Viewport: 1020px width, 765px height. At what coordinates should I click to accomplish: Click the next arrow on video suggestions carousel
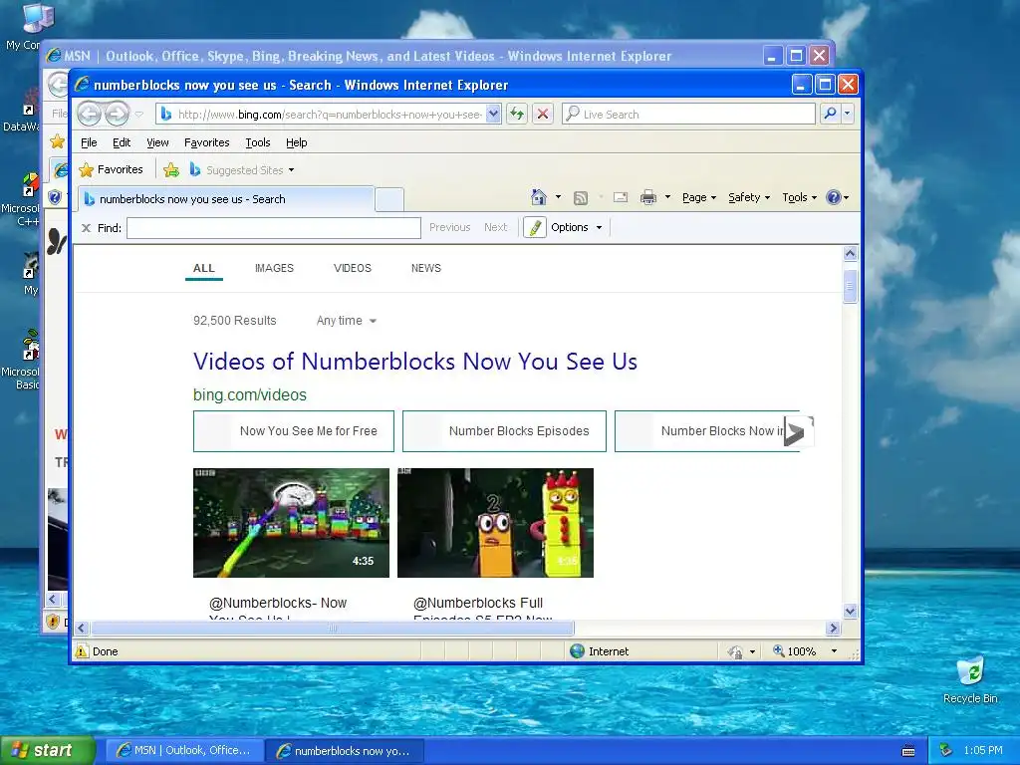[798, 431]
